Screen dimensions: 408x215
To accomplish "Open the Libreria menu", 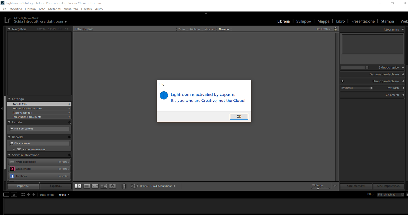I will pos(31,9).
